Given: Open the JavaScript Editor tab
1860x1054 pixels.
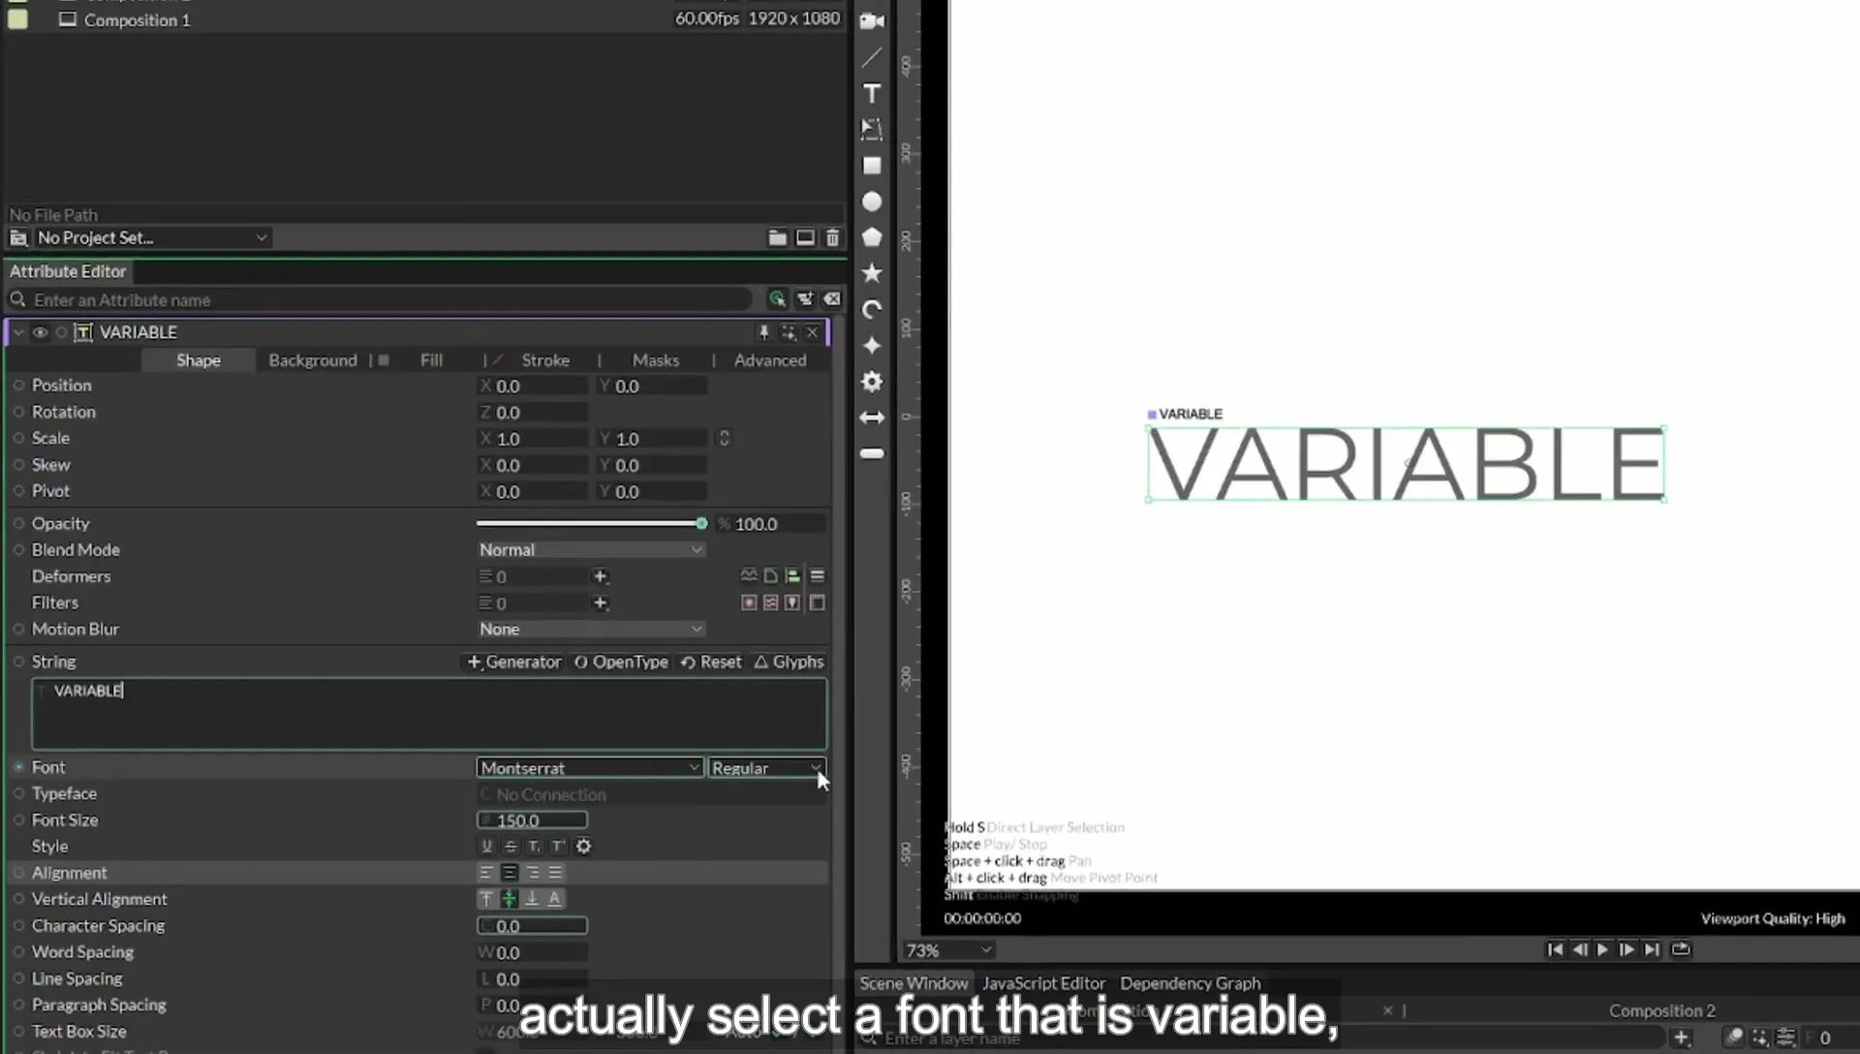Looking at the screenshot, I should coord(1043,982).
